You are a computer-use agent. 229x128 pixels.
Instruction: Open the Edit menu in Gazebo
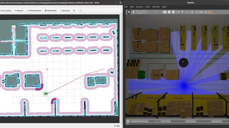[132, 7]
